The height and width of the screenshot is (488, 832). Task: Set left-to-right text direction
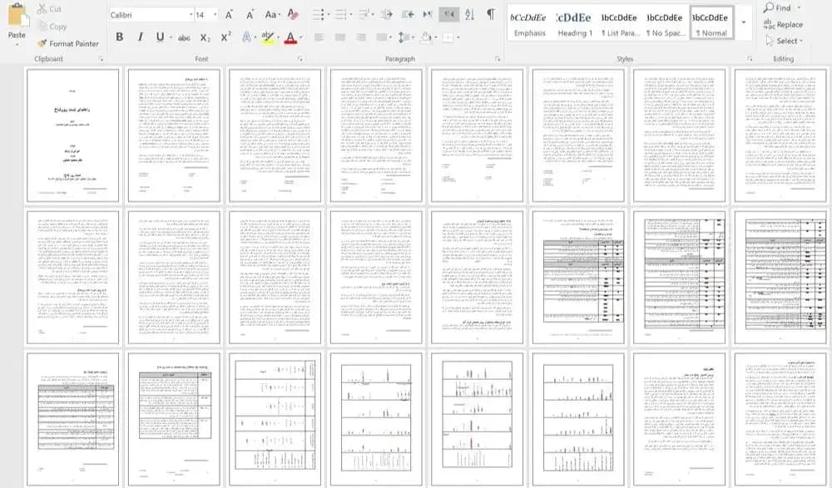[x=428, y=15]
